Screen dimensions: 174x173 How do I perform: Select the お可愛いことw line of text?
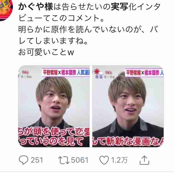(46, 52)
